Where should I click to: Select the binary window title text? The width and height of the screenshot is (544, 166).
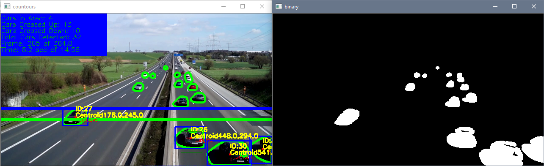[x=292, y=7]
